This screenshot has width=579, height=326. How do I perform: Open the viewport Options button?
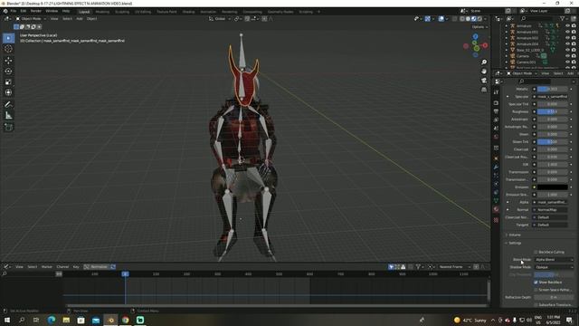click(479, 27)
